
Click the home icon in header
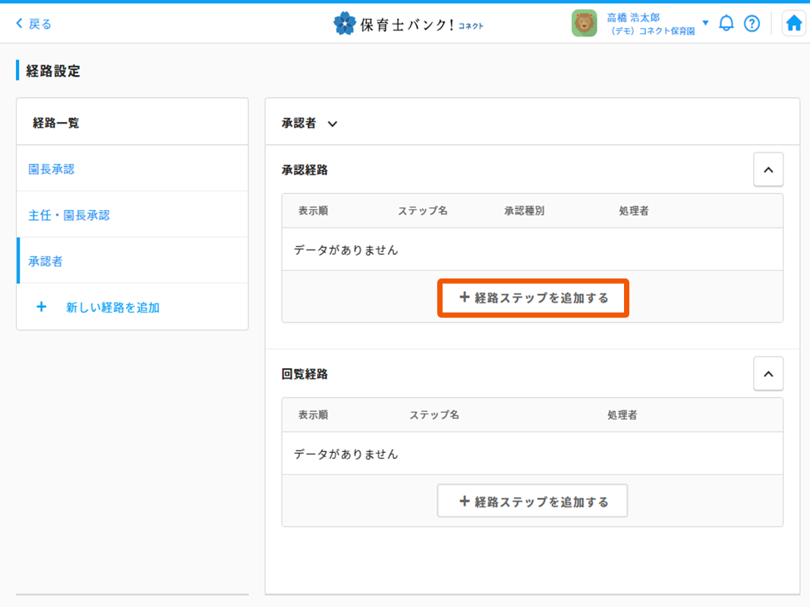pyautogui.click(x=793, y=24)
